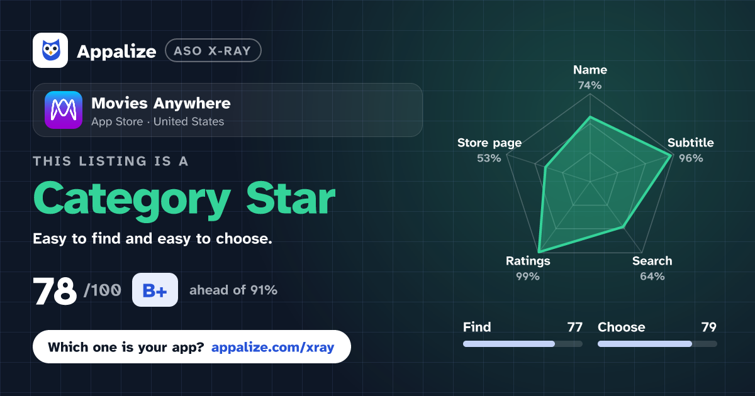The width and height of the screenshot is (755, 396).
Task: Open the appalize.com/xray link
Action: click(x=272, y=347)
